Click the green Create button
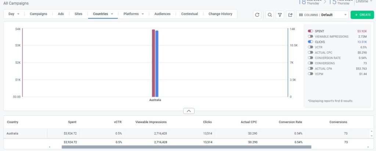The width and height of the screenshot is (376, 151). [x=362, y=15]
